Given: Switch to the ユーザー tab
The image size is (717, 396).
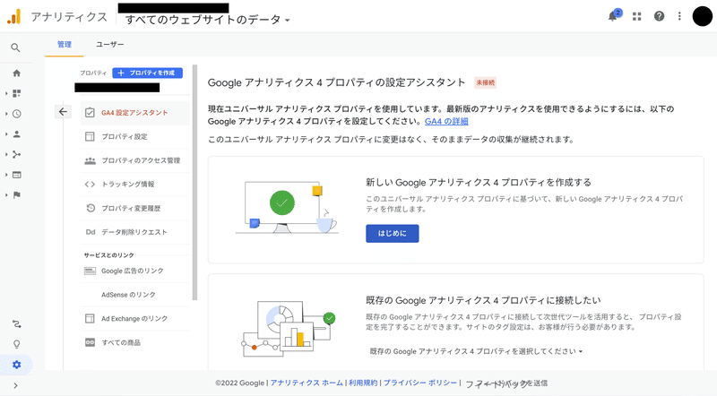Looking at the screenshot, I should (x=109, y=45).
